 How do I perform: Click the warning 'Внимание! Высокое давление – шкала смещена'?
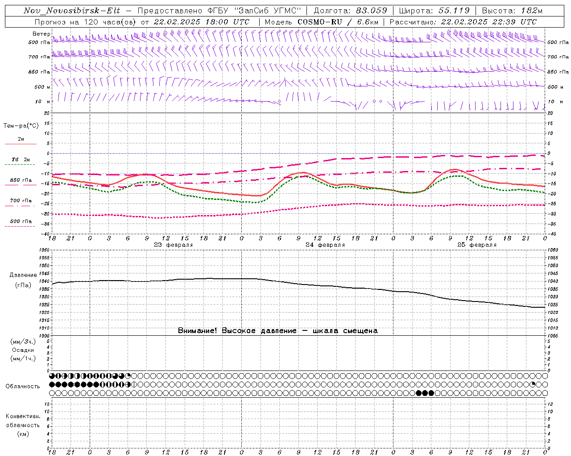(277, 330)
